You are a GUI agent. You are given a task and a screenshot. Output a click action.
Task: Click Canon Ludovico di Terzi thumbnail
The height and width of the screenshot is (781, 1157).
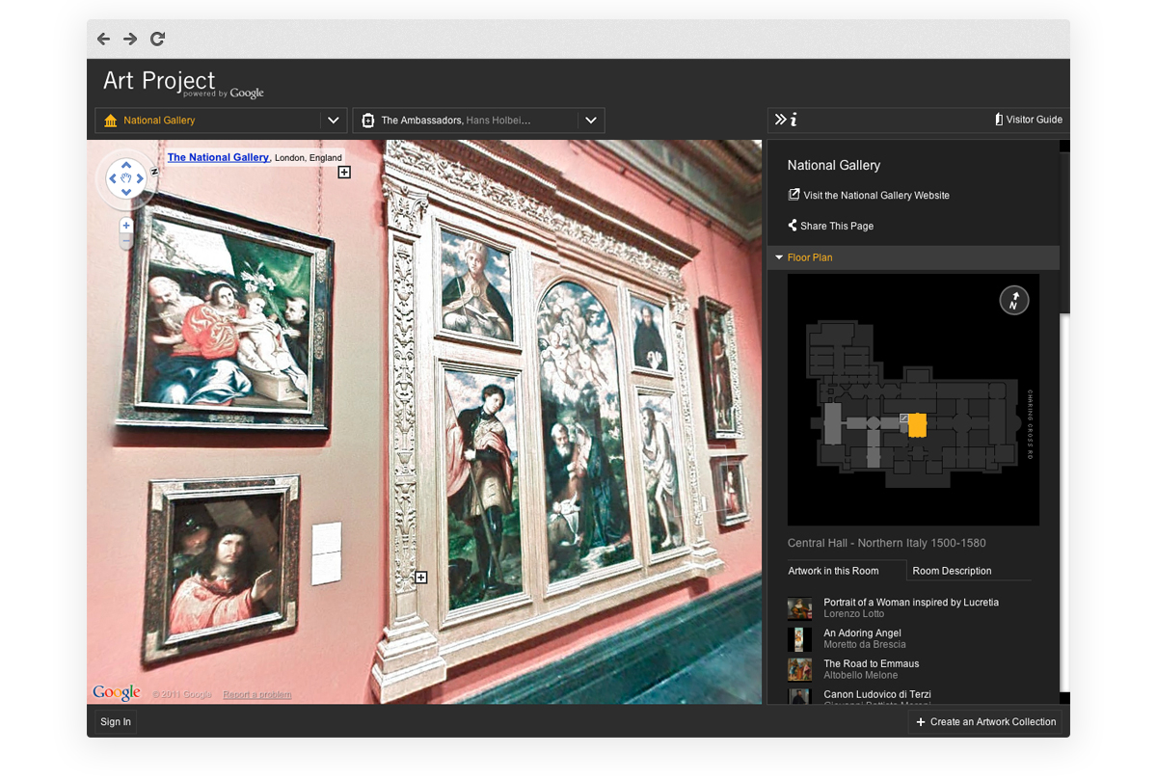point(799,696)
